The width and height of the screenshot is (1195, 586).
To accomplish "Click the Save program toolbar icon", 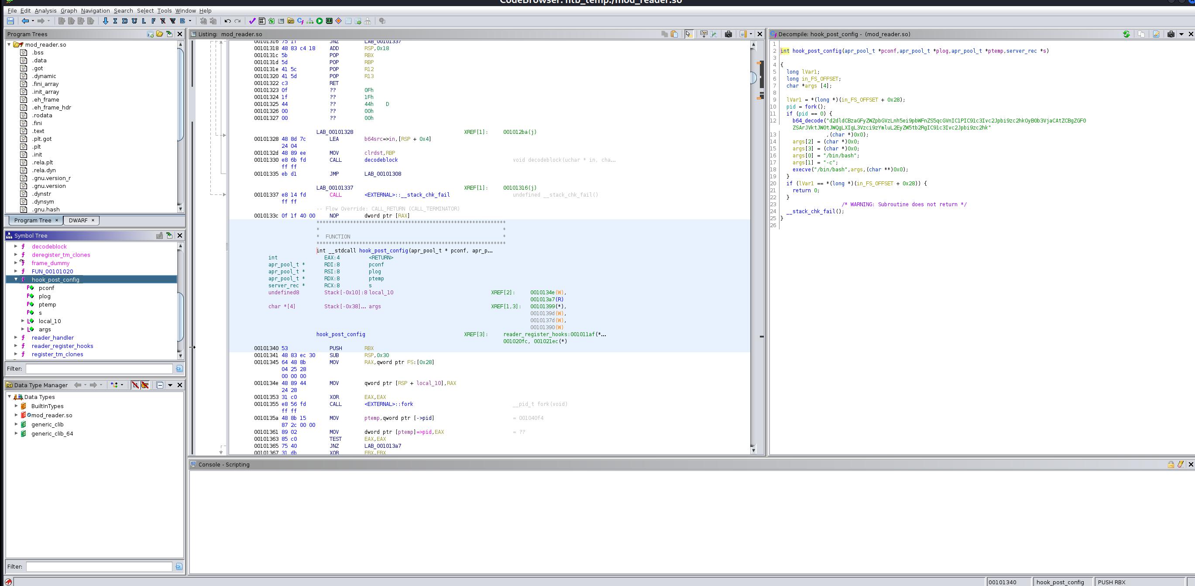I will pyautogui.click(x=10, y=21).
